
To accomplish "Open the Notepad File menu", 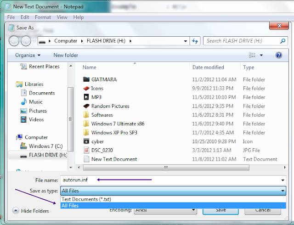I will pos(11,17).
